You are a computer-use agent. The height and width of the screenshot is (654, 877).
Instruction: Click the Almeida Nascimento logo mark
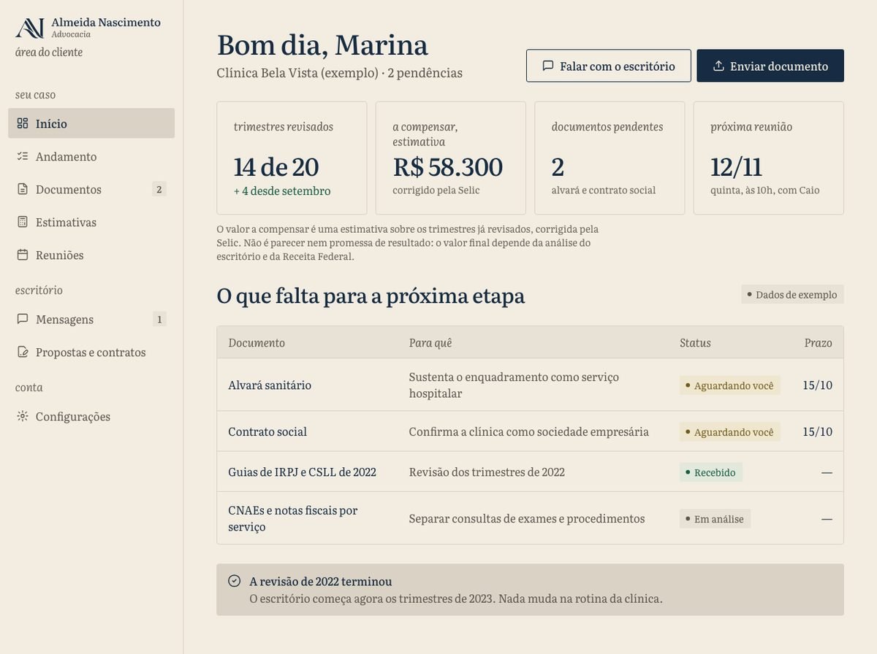30,28
